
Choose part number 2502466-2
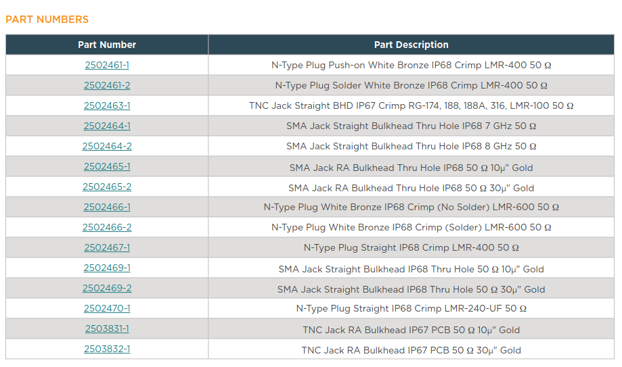(x=107, y=227)
